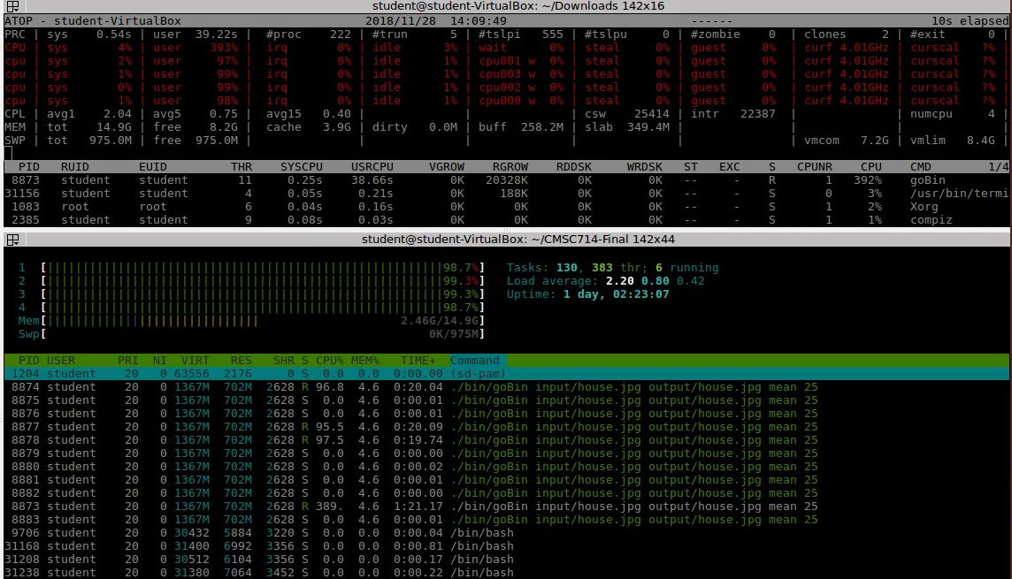The width and height of the screenshot is (1012, 579).
Task: Sort htop by the VIRT column header
Action: tap(195, 361)
